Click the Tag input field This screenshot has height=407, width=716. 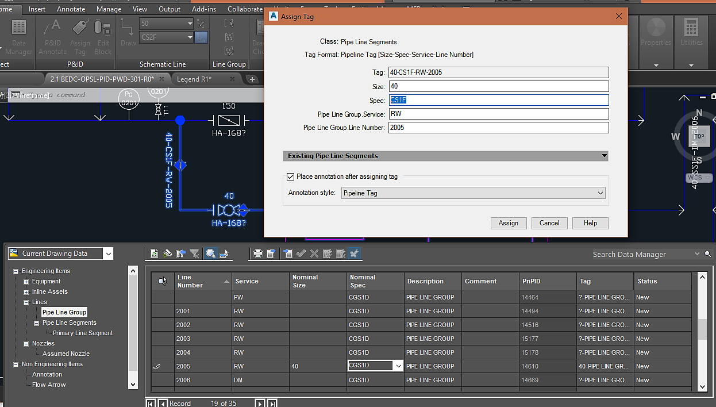[499, 72]
